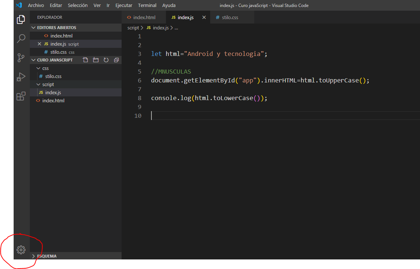This screenshot has width=420, height=269.
Task: Open the Terminal menu
Action: pyautogui.click(x=147, y=6)
